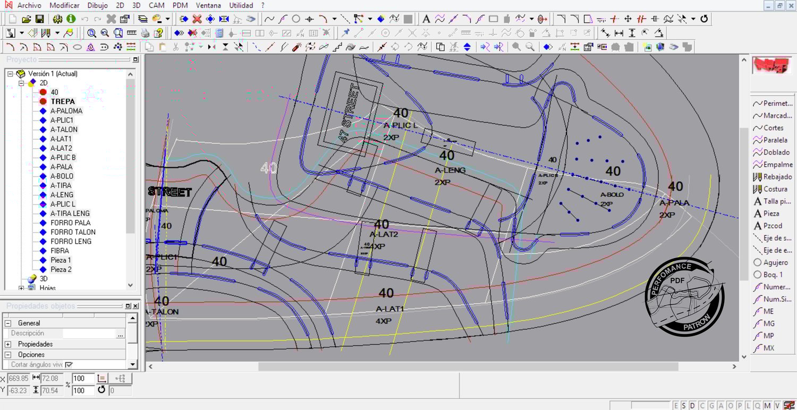Click the circle drawing tool icon
Viewport: 797px width, 410px height.
[296, 19]
